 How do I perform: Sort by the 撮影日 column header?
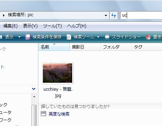click(x=85, y=47)
